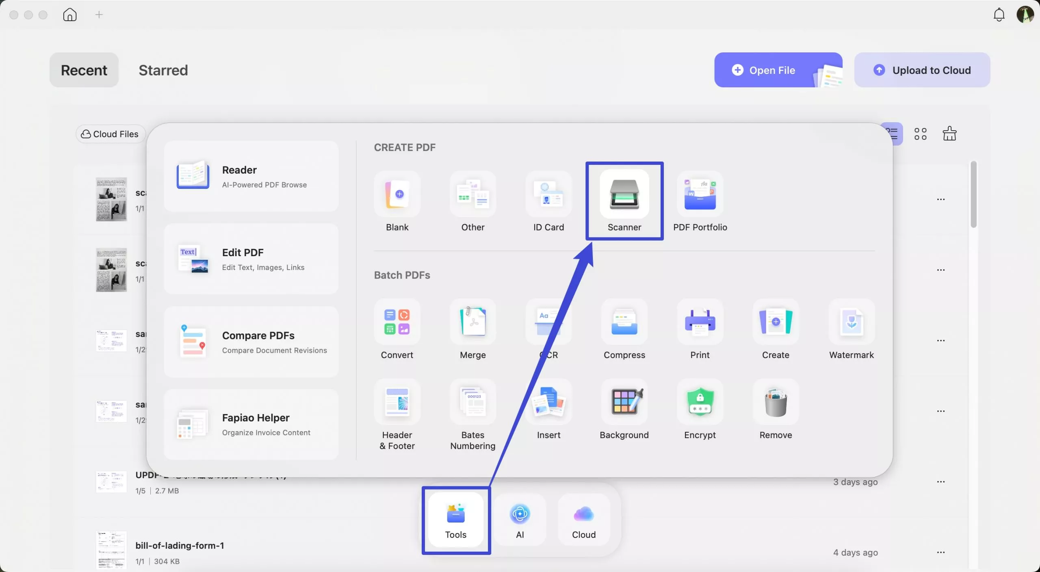Select the AI panel at the bottom

(x=520, y=520)
